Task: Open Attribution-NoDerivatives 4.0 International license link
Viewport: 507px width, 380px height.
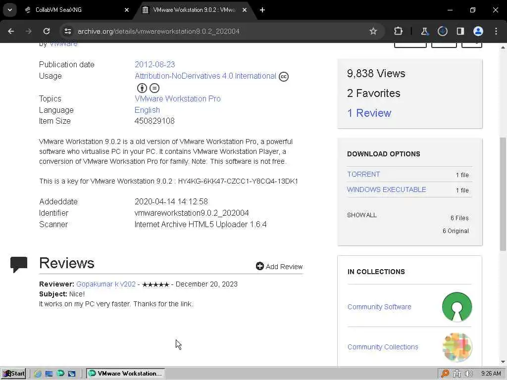Action: click(x=205, y=76)
